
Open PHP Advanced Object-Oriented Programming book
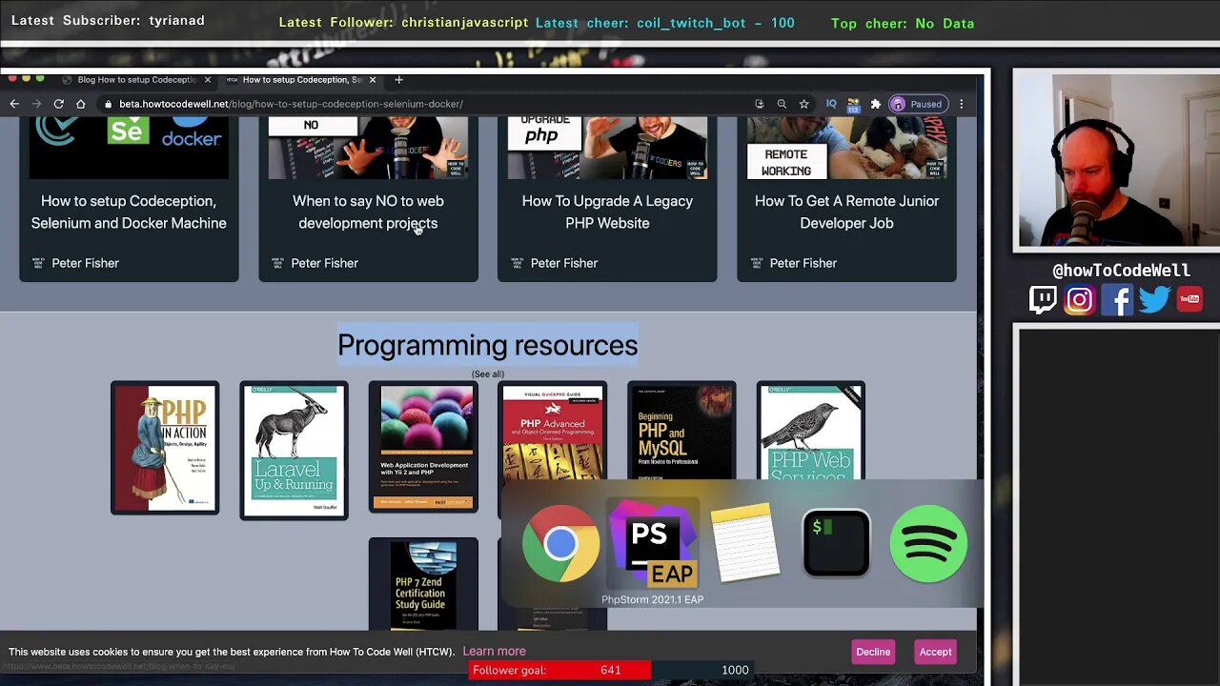coord(553,432)
